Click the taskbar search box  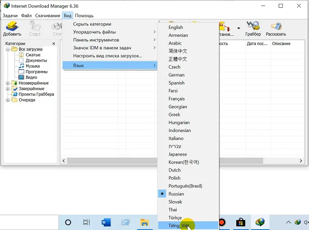click(x=29, y=222)
